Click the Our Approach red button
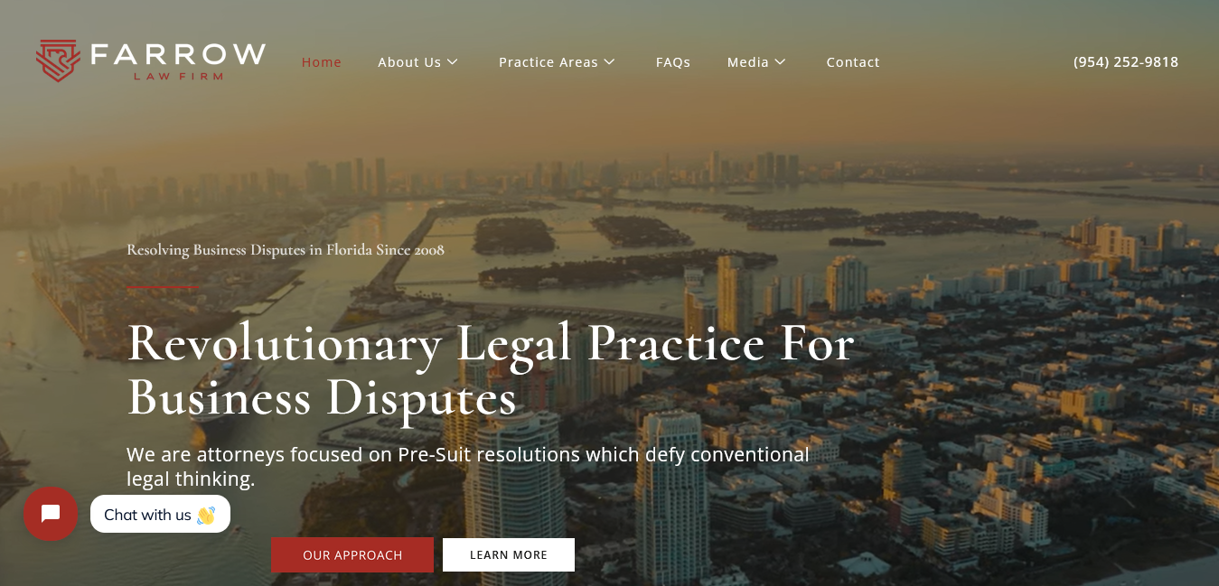 coord(352,554)
